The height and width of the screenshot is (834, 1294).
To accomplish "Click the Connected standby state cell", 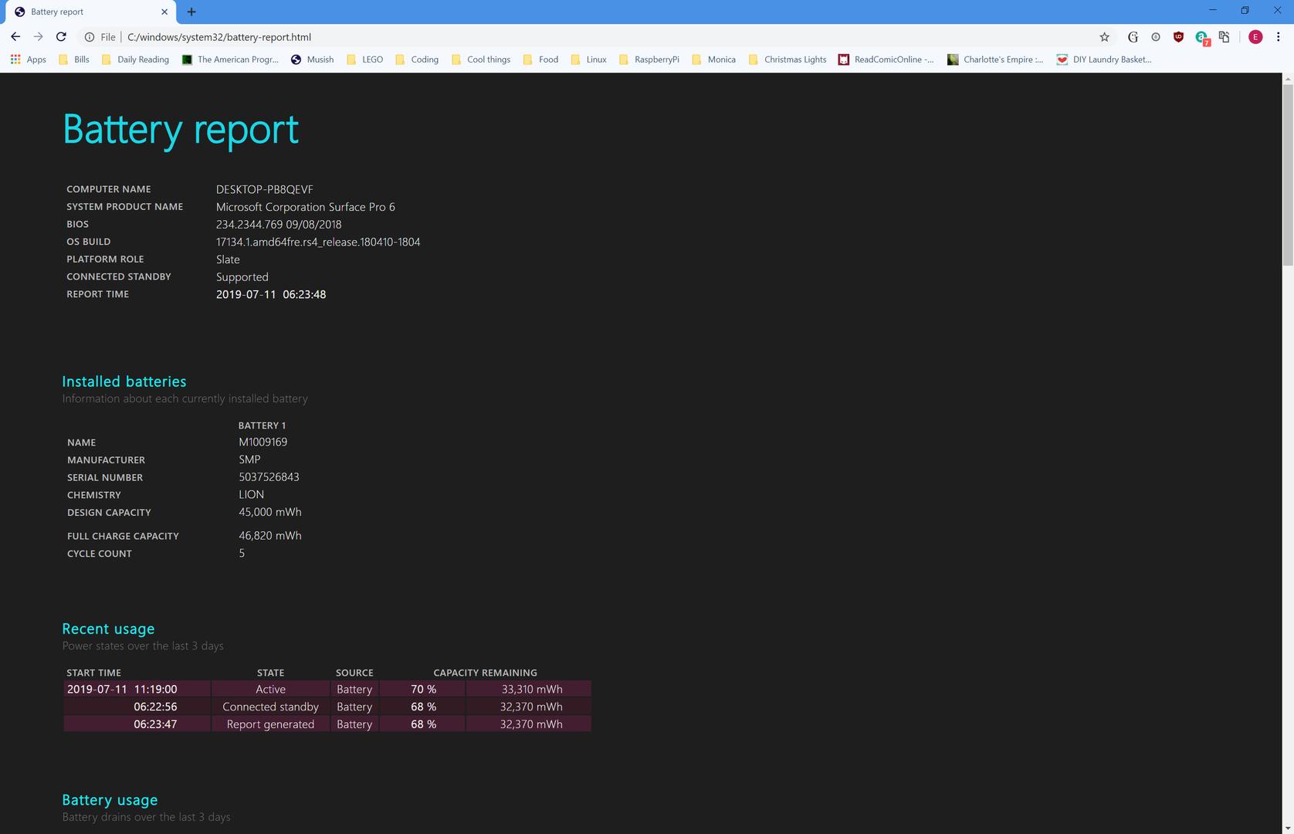I will (270, 707).
